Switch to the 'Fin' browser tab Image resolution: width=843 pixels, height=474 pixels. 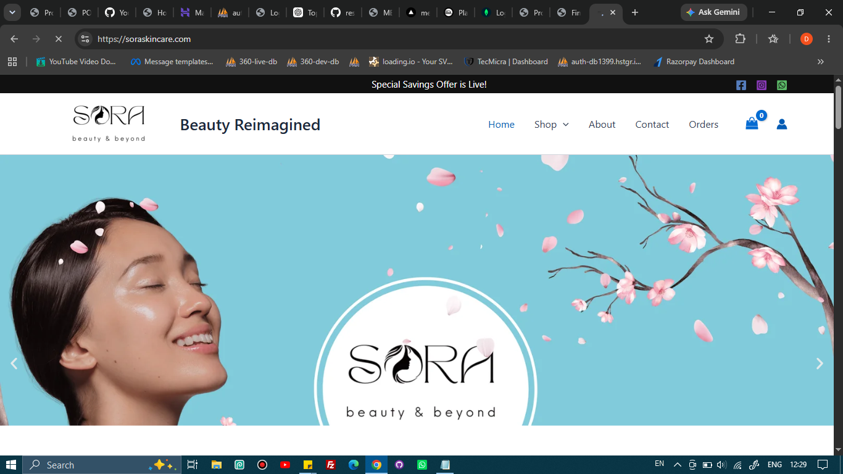tap(570, 12)
